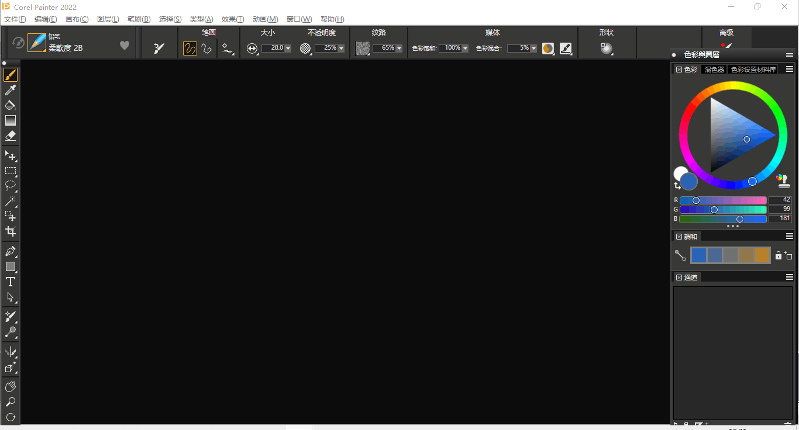
Task: Open the 調和 panel options menu
Action: (x=790, y=236)
